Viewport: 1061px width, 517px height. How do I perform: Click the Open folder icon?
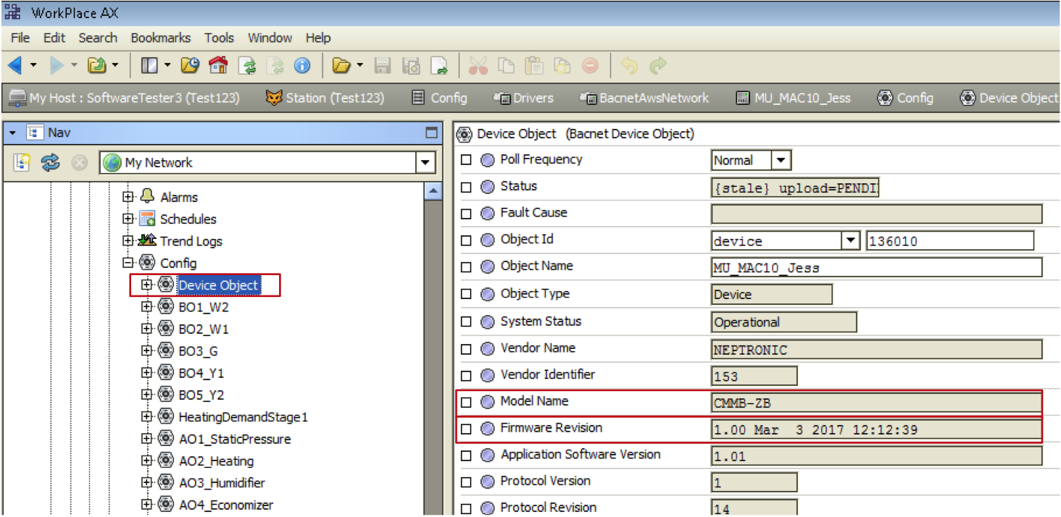pyautogui.click(x=341, y=66)
